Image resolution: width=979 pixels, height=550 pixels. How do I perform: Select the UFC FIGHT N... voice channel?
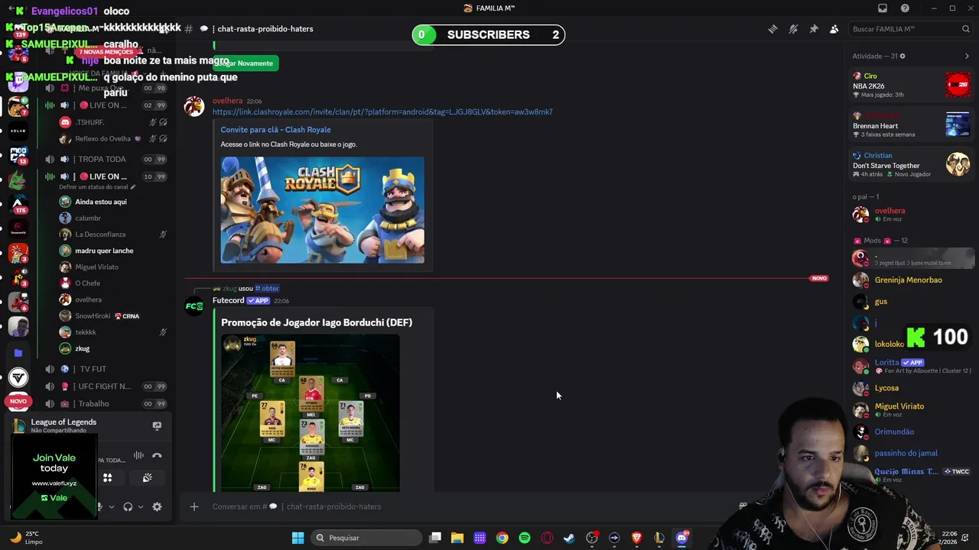pos(105,387)
